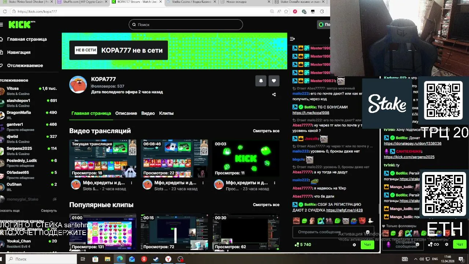469x264 pixels.
Task: Add this page to favorites
Action: 287,11
